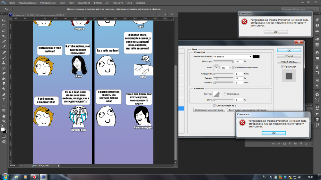
Task: Click OK in the Layer Style (Стиль слоя) dialog
Action: [x=289, y=51]
